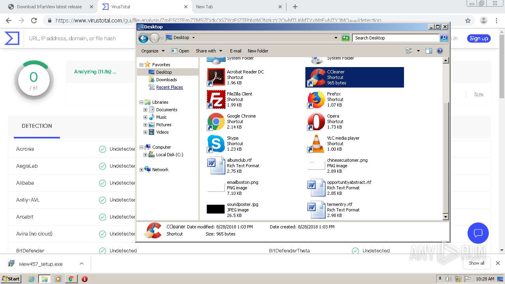Viewport: 505px width, 284px height.
Task: Select Downloads in Favorites
Action: pos(166,80)
